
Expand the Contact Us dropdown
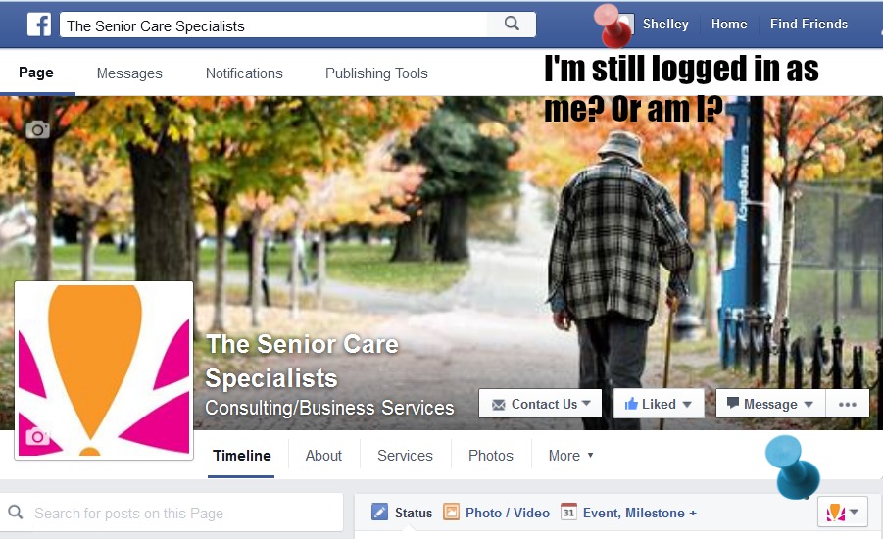[x=540, y=404]
